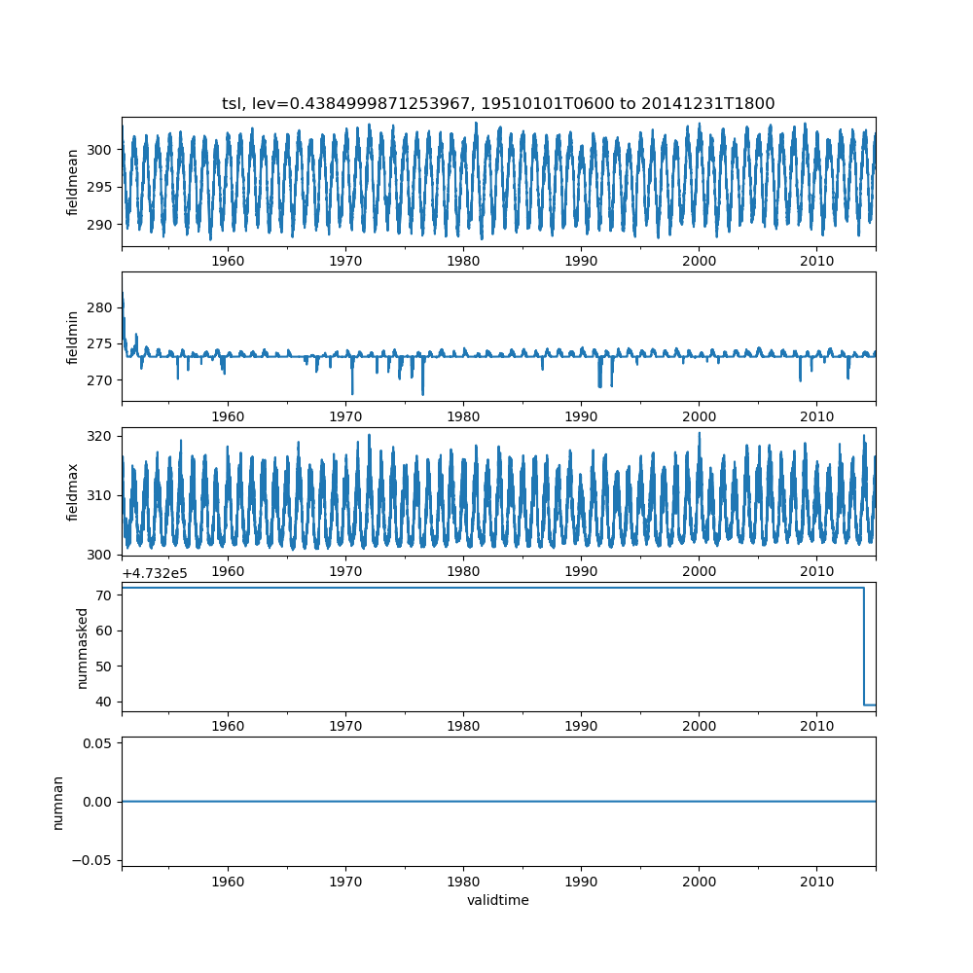Click the "nummasked" y-axis label
The height and width of the screenshot is (973, 973).
83,647
